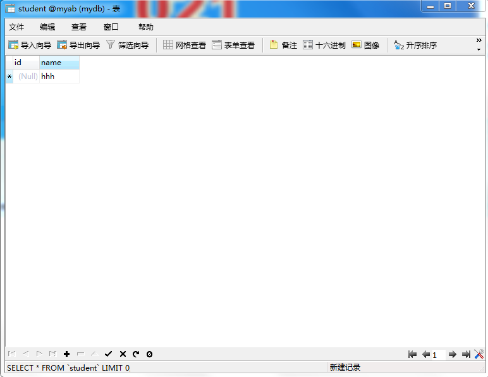
Task: Go to next record
Action: click(39, 354)
